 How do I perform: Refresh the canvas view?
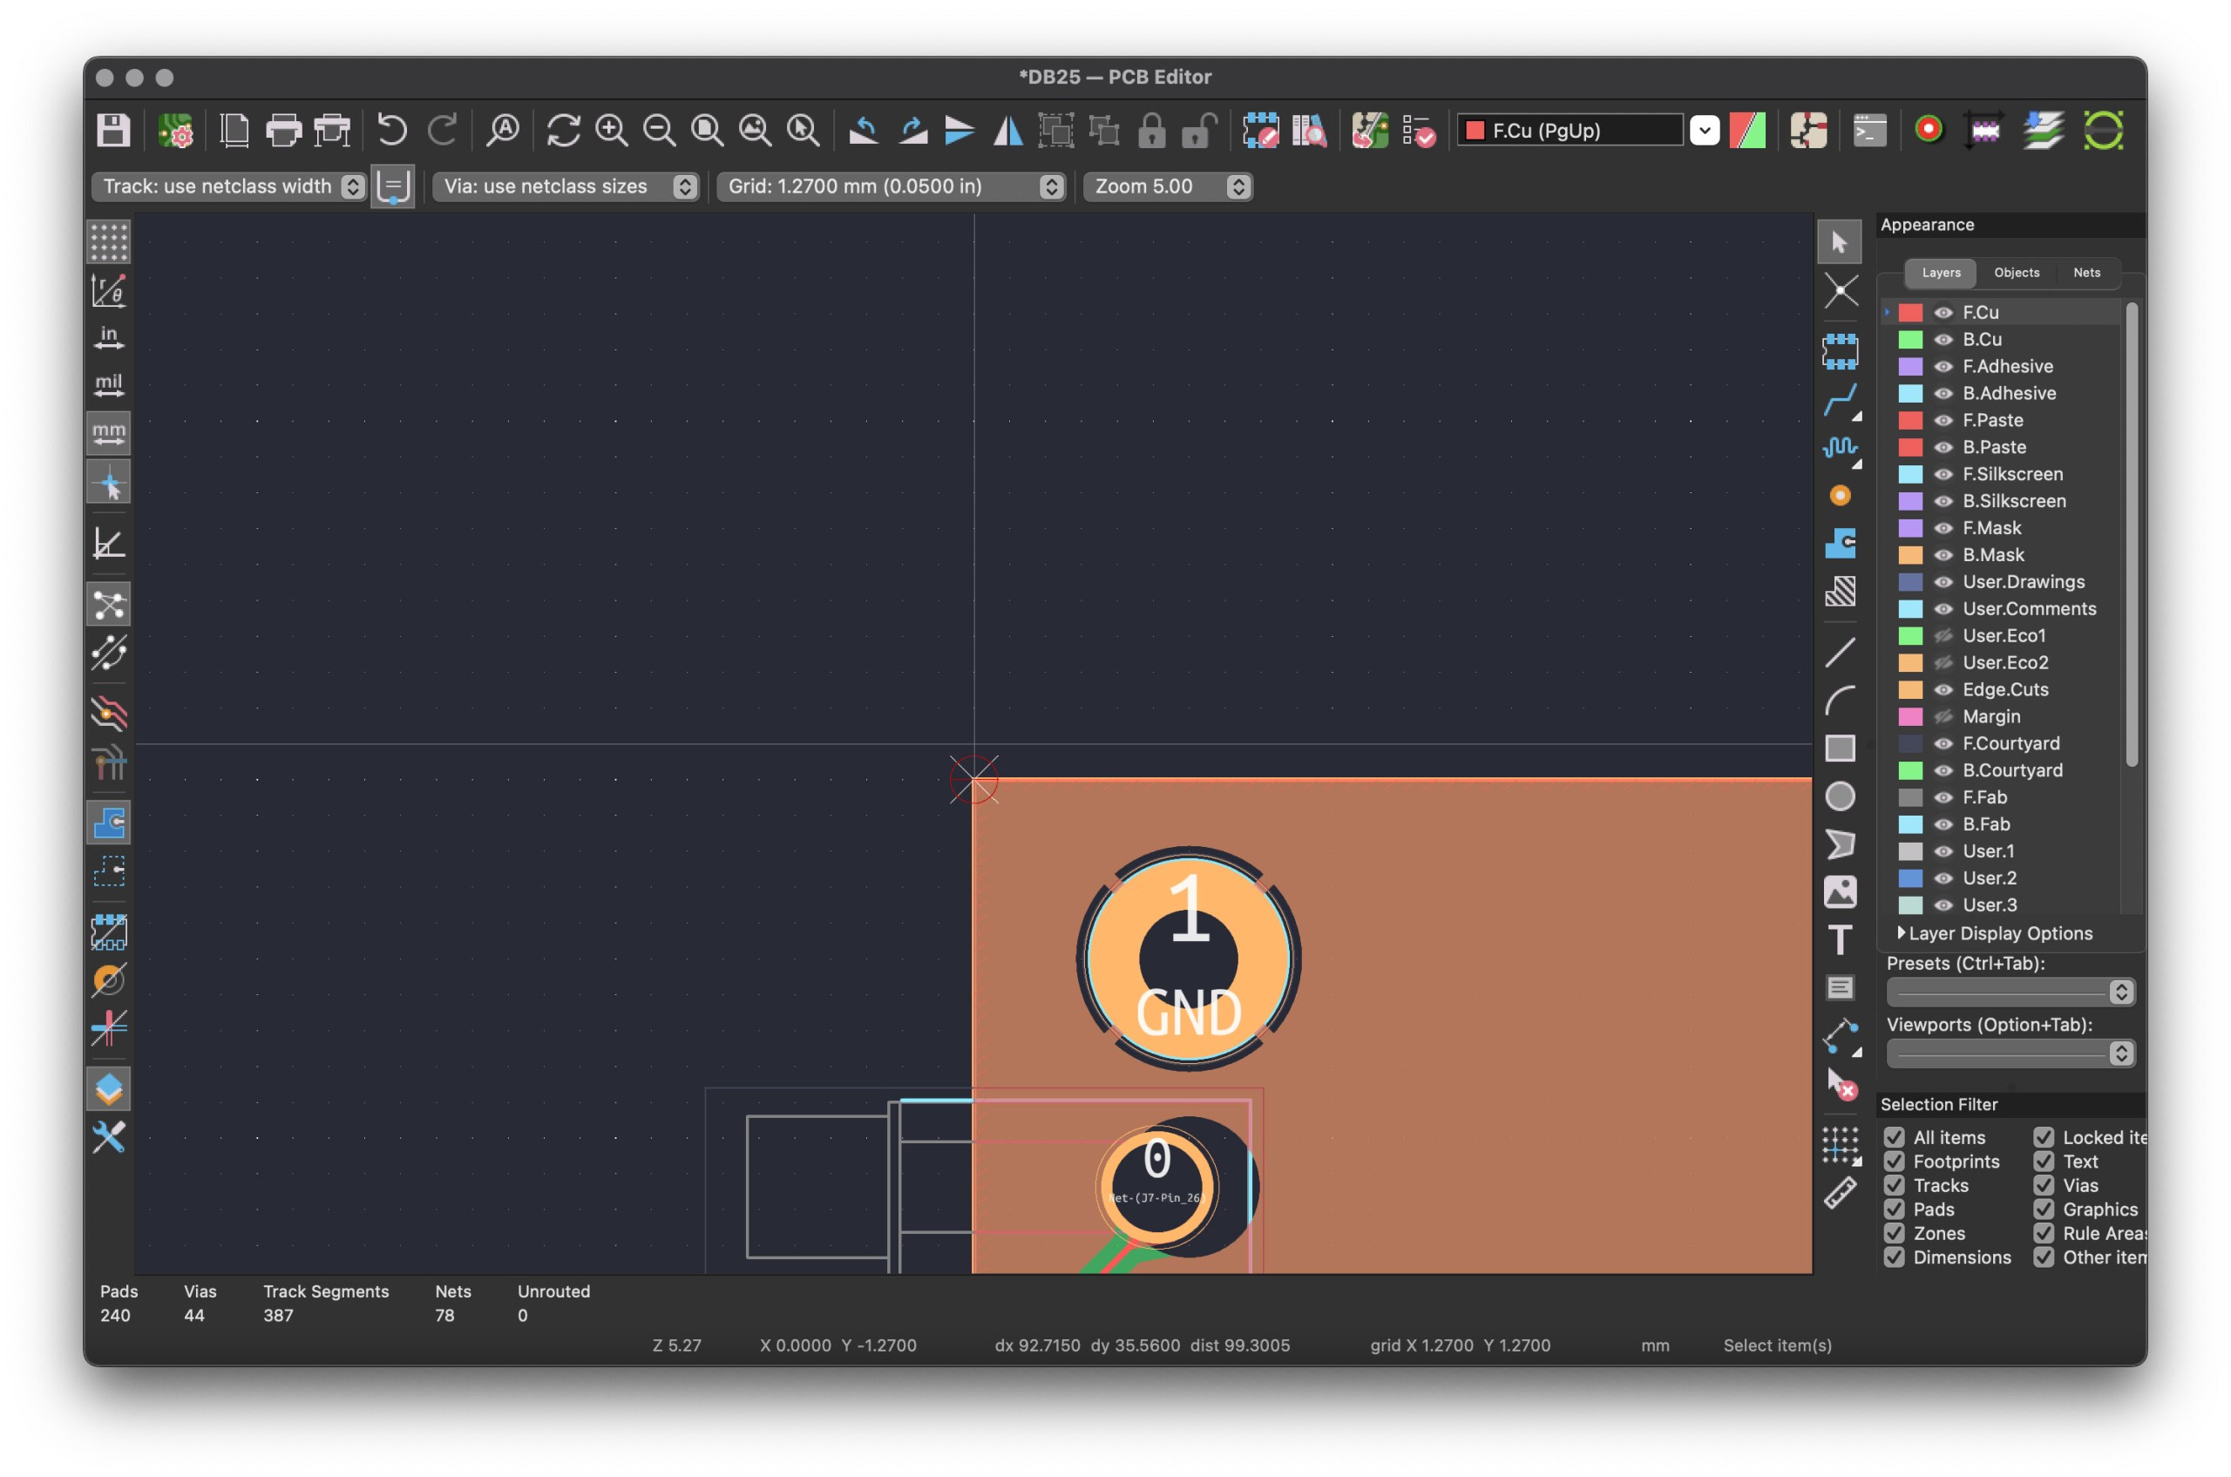click(x=562, y=130)
